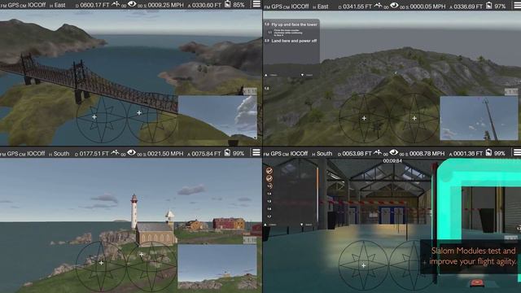Click the small button above mountain camera preview

(511, 91)
